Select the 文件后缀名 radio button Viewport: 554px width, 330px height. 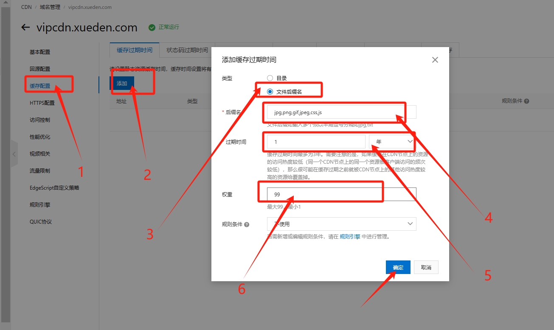(270, 92)
